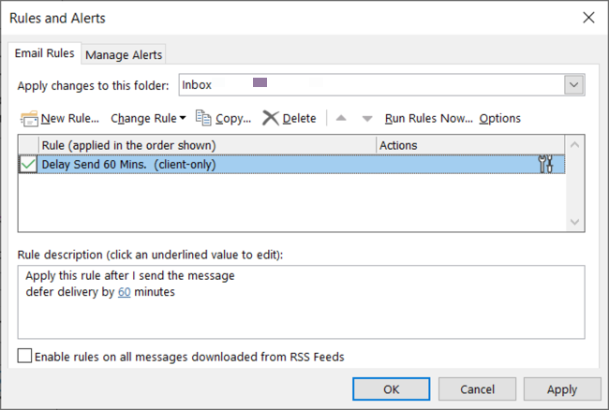
Task: Click the New Rule envelope icon
Action: 29,118
